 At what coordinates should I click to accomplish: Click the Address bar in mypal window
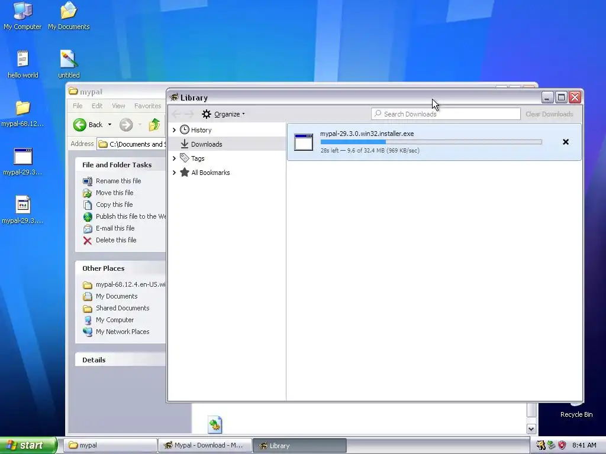(x=131, y=144)
